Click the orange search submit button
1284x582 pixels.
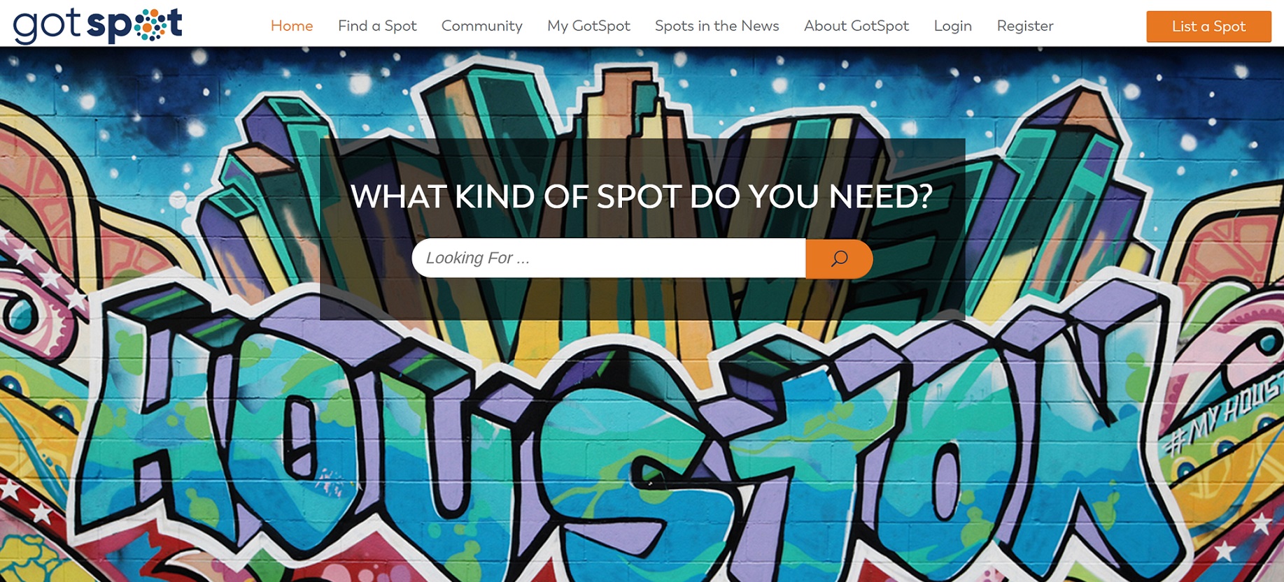click(839, 259)
